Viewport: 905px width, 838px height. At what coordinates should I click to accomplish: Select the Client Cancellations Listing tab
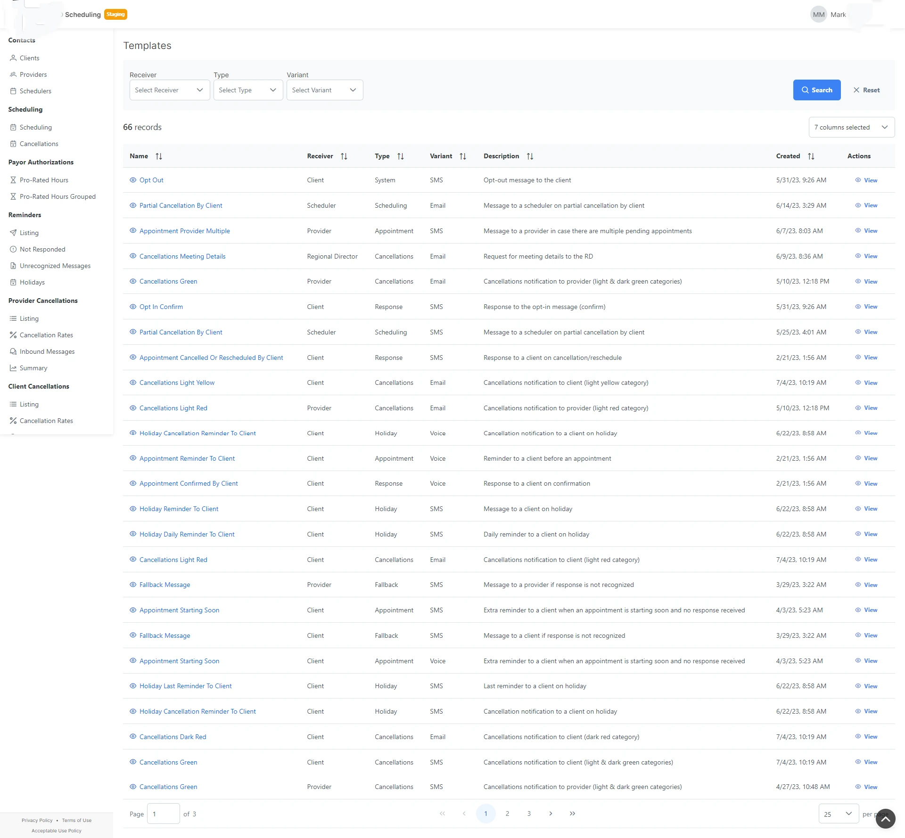[x=29, y=404]
